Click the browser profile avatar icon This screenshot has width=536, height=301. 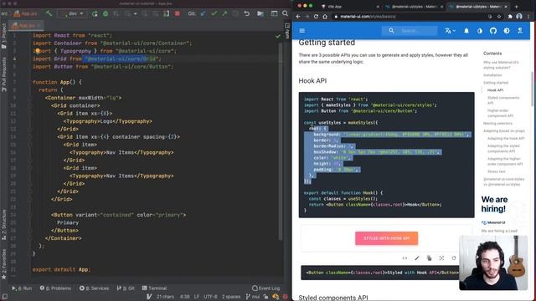519,17
